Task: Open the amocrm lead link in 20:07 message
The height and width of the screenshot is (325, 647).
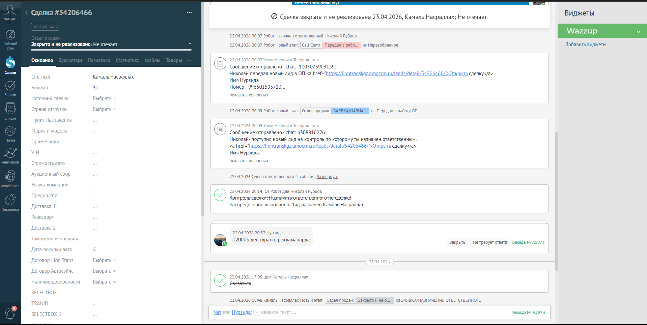Action: tap(397, 73)
